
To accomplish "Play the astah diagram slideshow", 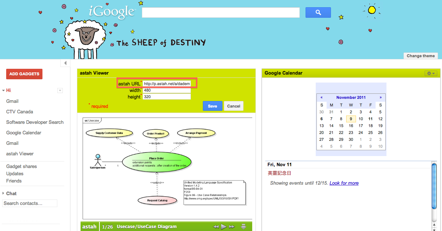I will (224, 227).
